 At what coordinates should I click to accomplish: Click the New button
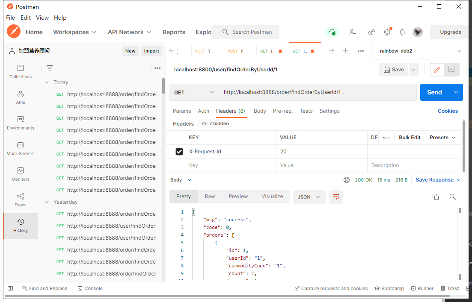pos(131,51)
